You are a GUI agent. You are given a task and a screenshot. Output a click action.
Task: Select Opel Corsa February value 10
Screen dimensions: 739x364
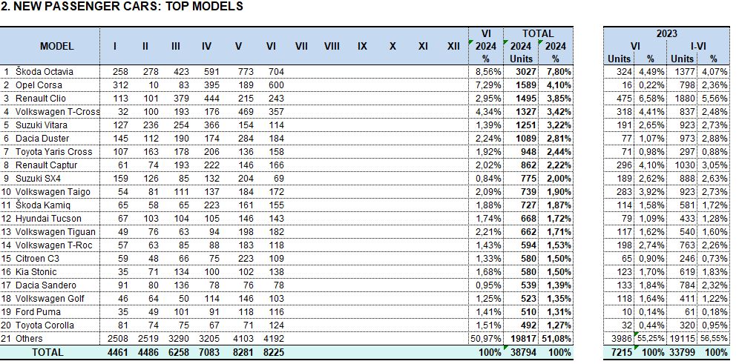[x=153, y=85]
